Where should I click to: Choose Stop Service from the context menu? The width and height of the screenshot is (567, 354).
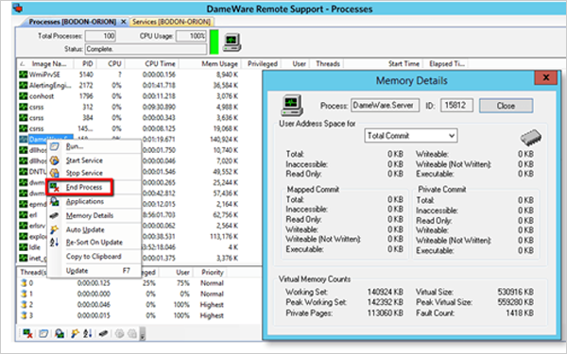pos(94,173)
